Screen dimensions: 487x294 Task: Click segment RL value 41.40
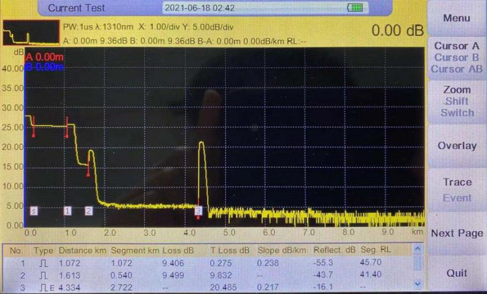(x=370, y=274)
